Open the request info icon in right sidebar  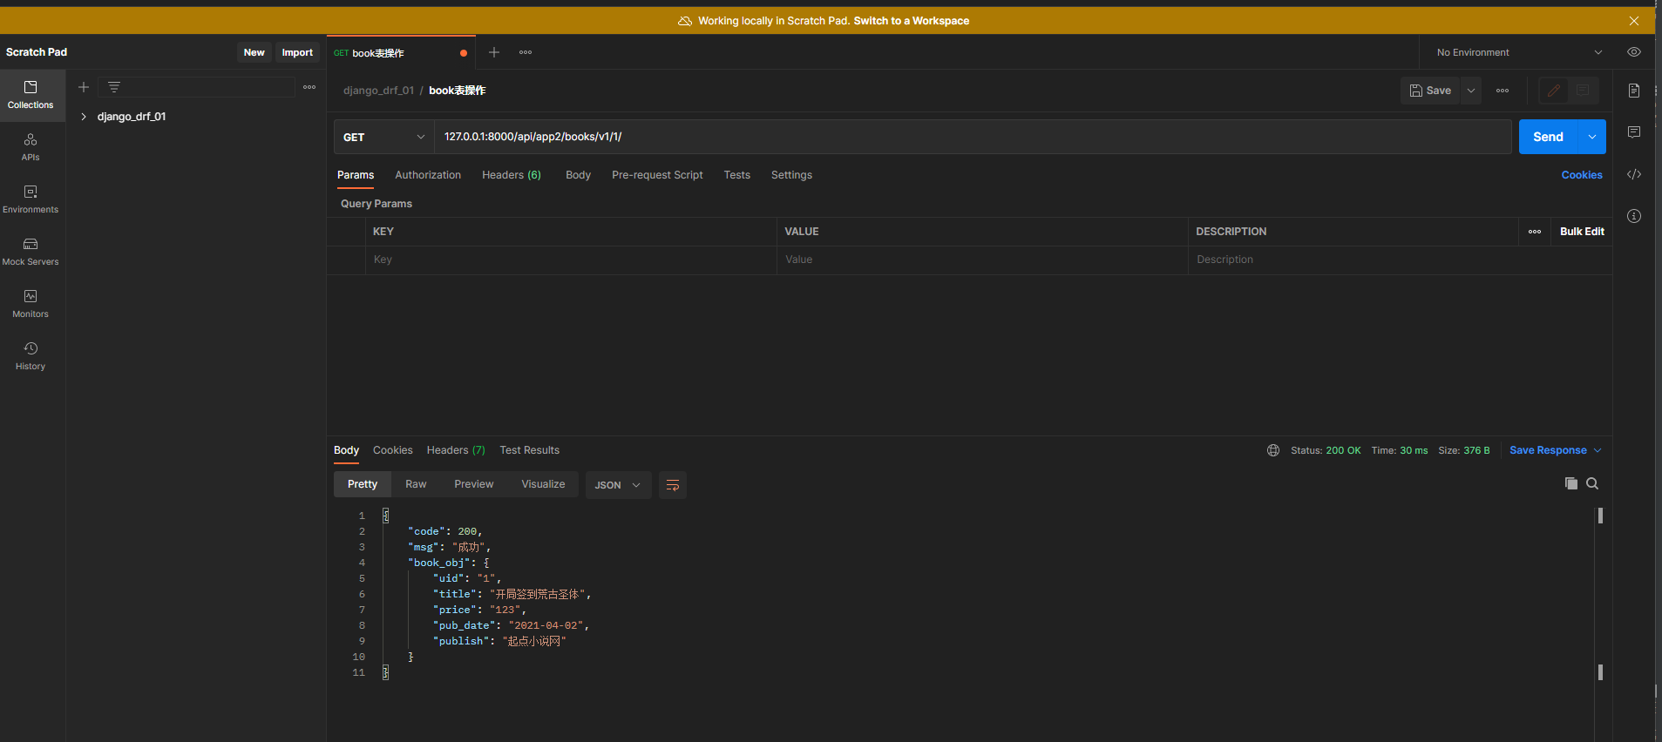click(1634, 216)
